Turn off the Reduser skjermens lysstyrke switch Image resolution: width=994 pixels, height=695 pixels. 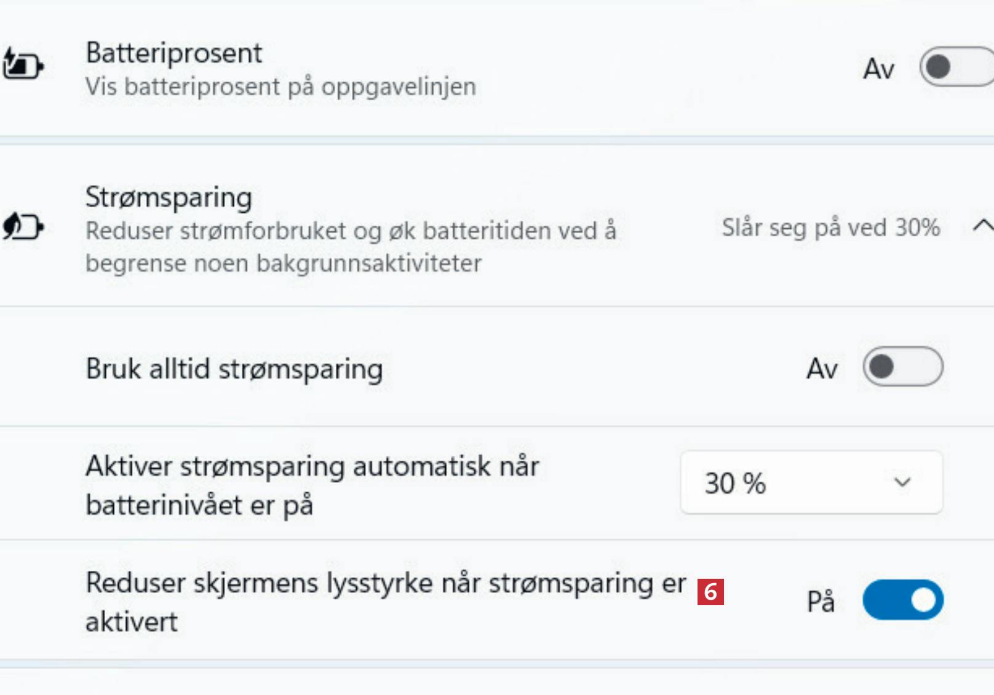[x=902, y=600]
